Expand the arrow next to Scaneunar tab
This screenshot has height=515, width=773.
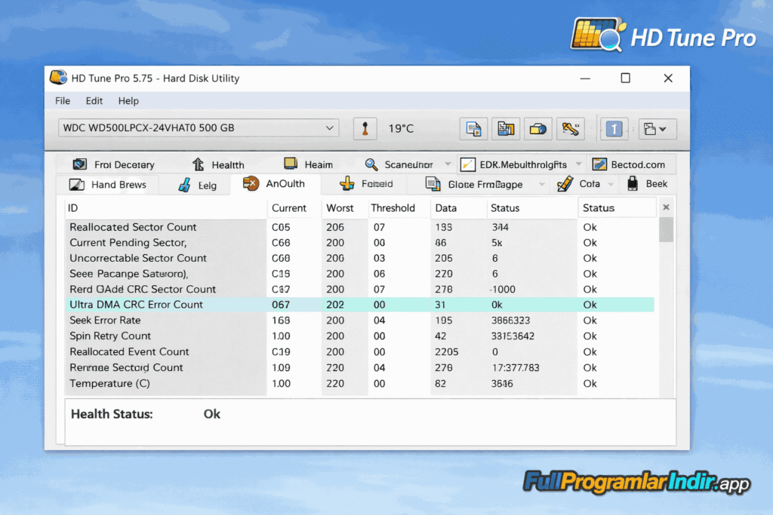[x=448, y=164]
